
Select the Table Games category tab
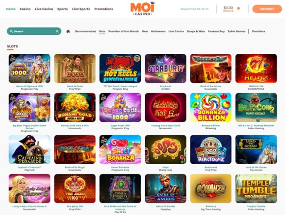[236, 31]
